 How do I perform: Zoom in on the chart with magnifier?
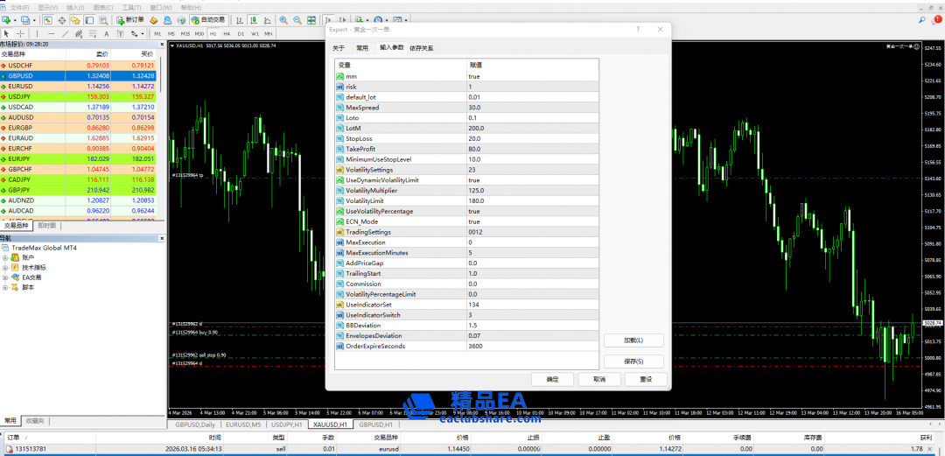(x=283, y=19)
